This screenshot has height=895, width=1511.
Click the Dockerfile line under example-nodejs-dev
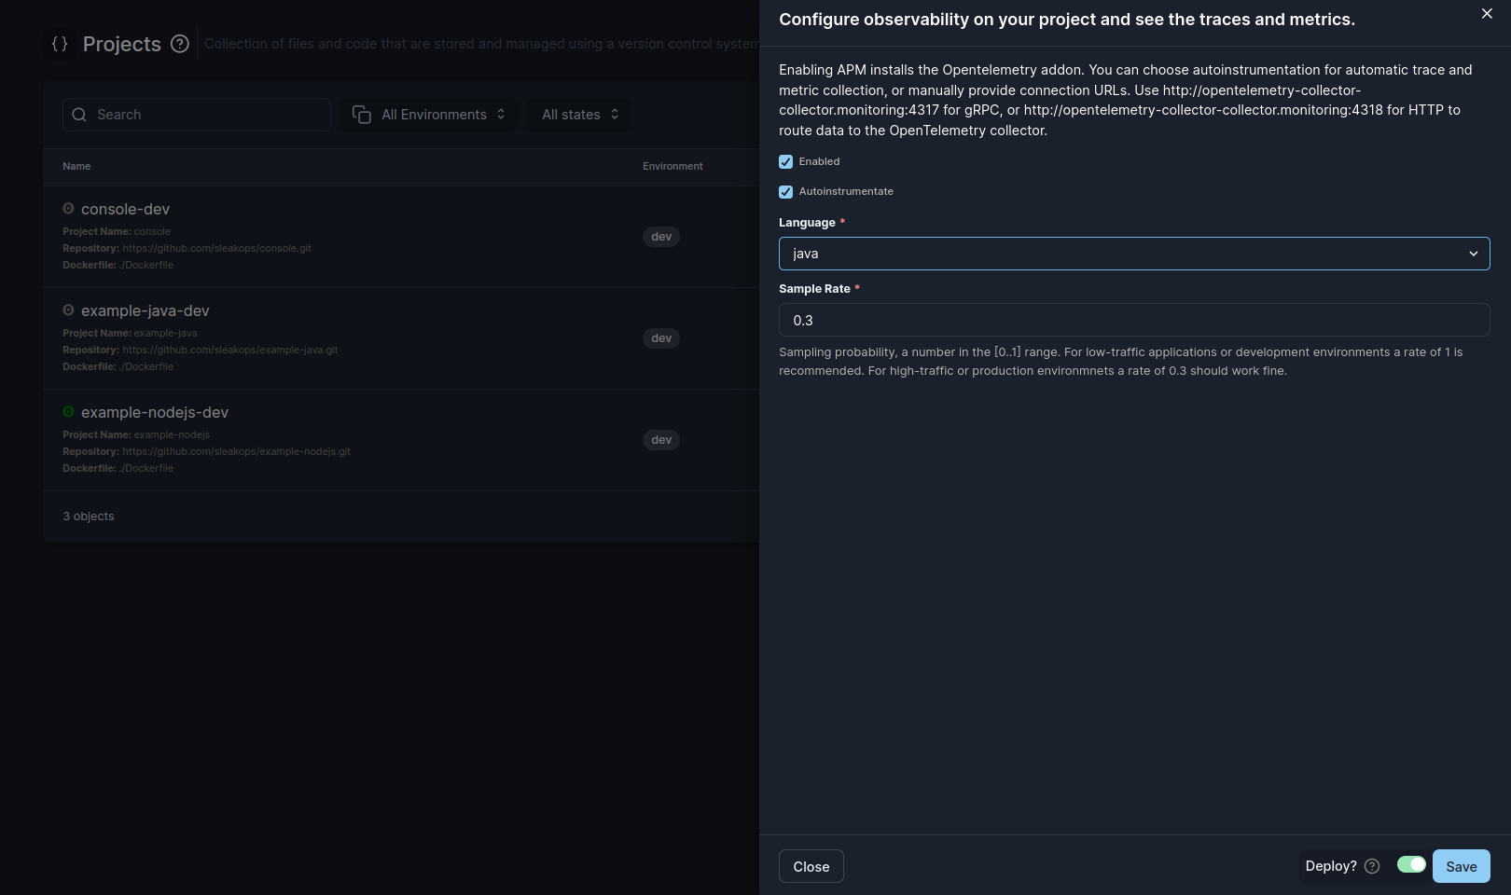click(x=118, y=468)
